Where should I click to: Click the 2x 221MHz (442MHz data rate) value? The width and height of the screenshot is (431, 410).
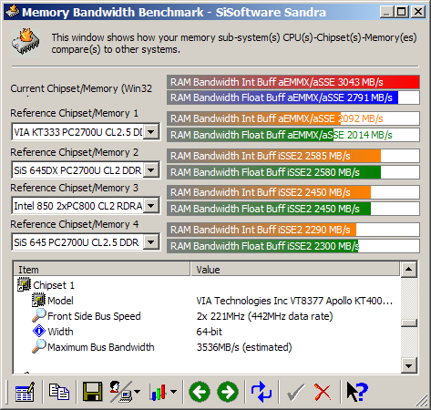(264, 316)
